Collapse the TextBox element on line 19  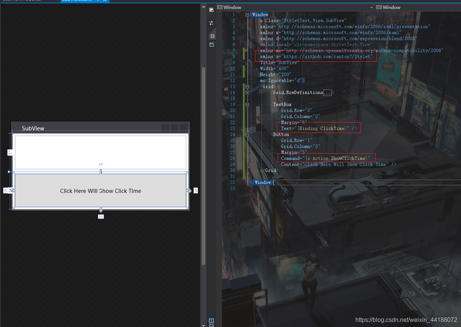(x=247, y=105)
